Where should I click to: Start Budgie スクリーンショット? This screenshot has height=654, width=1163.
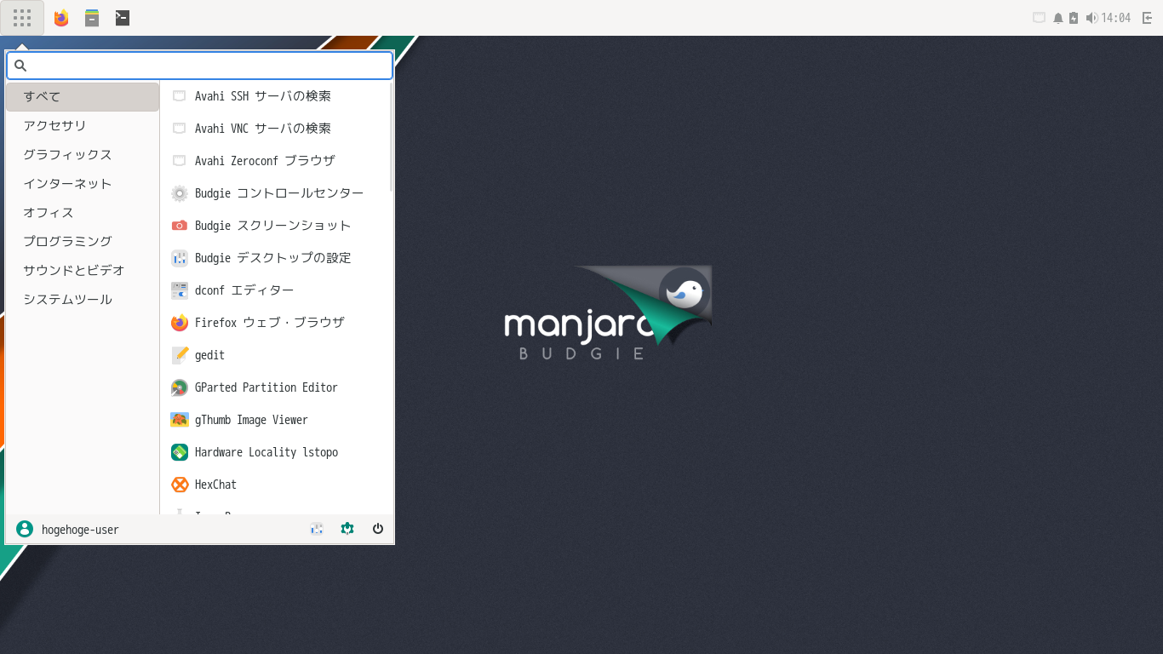tap(275, 226)
